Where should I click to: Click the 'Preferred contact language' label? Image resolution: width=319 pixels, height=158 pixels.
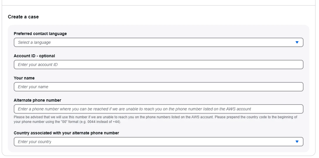[40, 34]
